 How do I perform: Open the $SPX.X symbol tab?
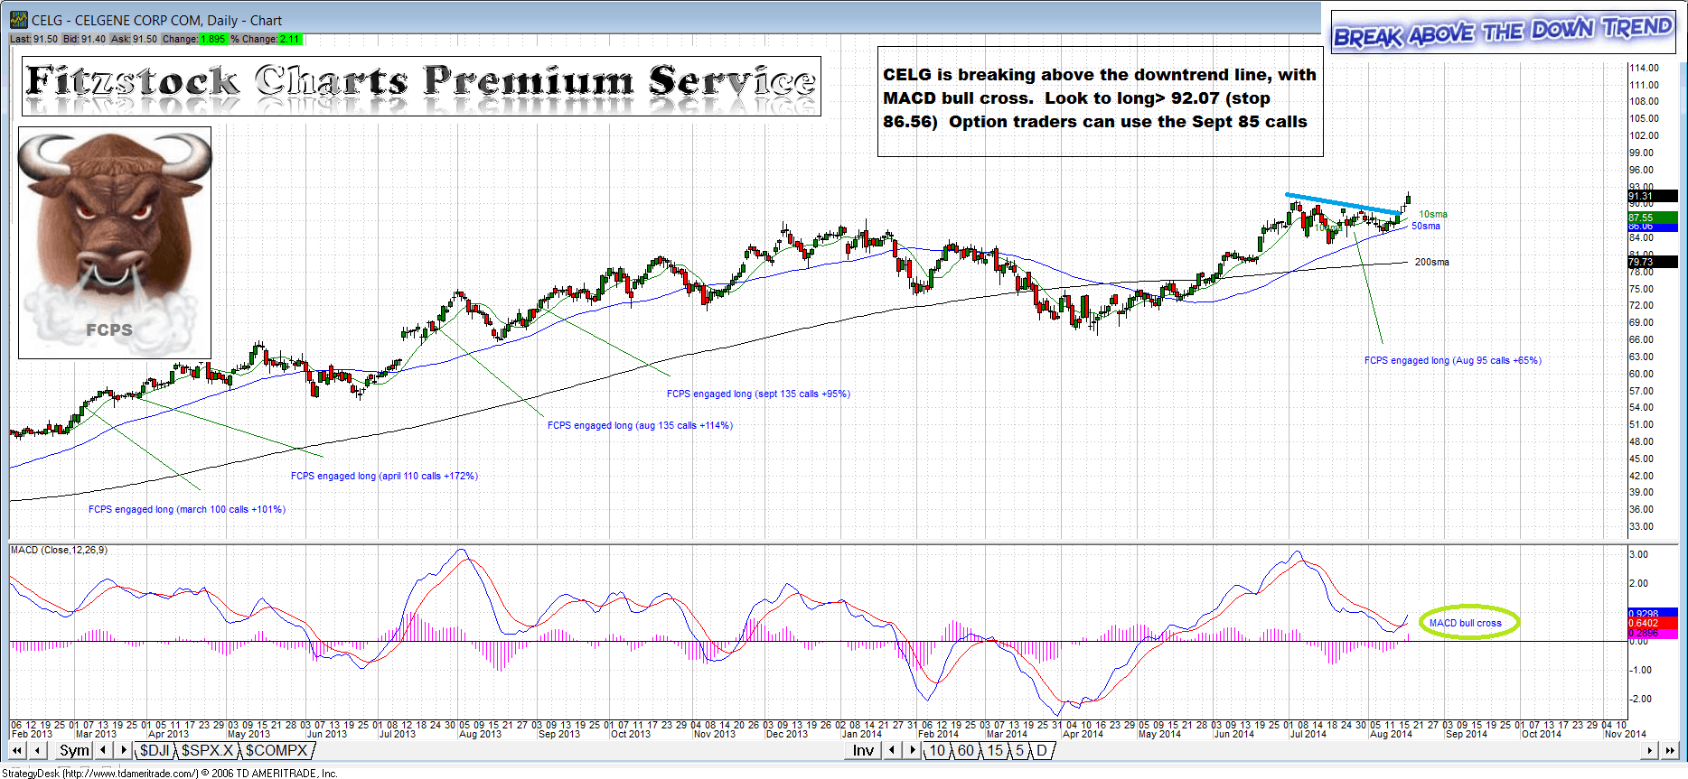point(207,751)
